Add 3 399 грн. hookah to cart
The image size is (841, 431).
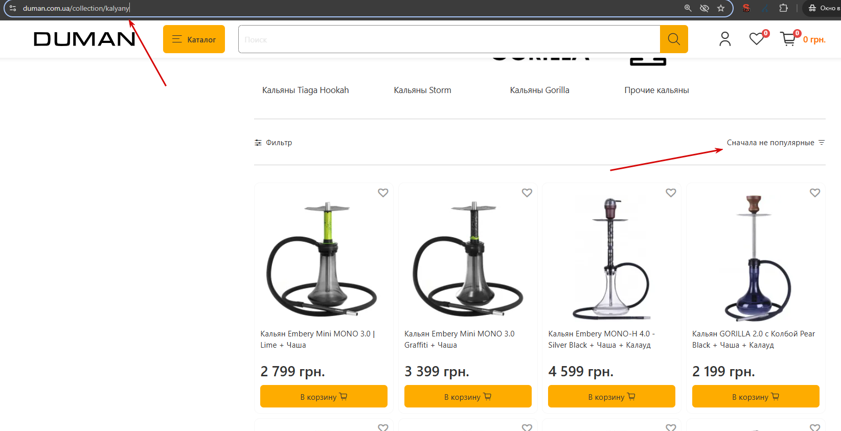468,396
